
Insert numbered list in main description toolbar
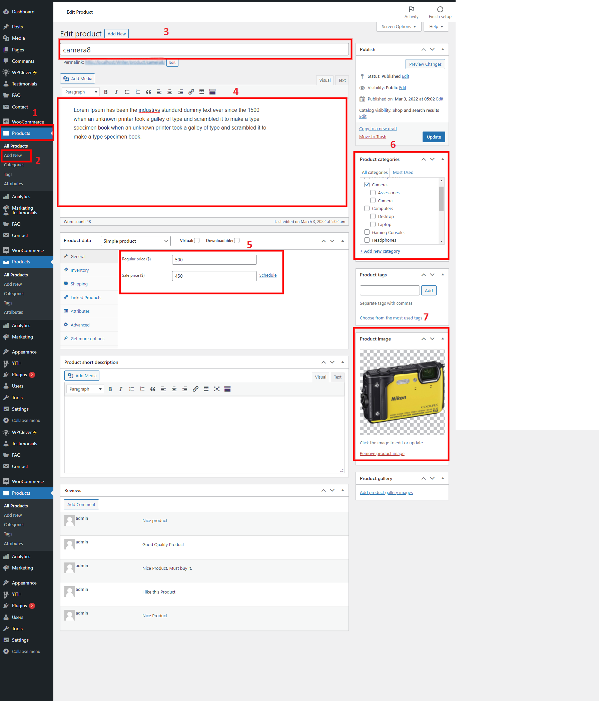pos(138,92)
